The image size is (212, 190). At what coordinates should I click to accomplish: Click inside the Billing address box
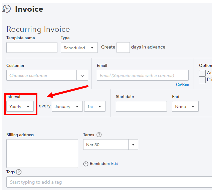tap(42, 154)
